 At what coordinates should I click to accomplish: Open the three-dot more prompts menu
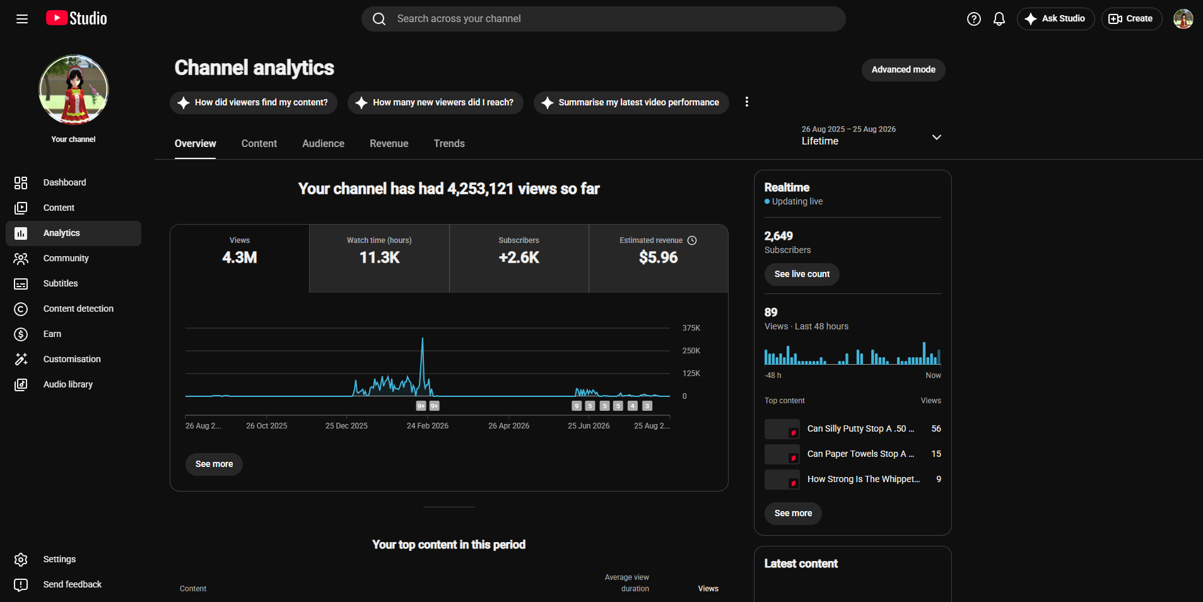pyautogui.click(x=747, y=102)
